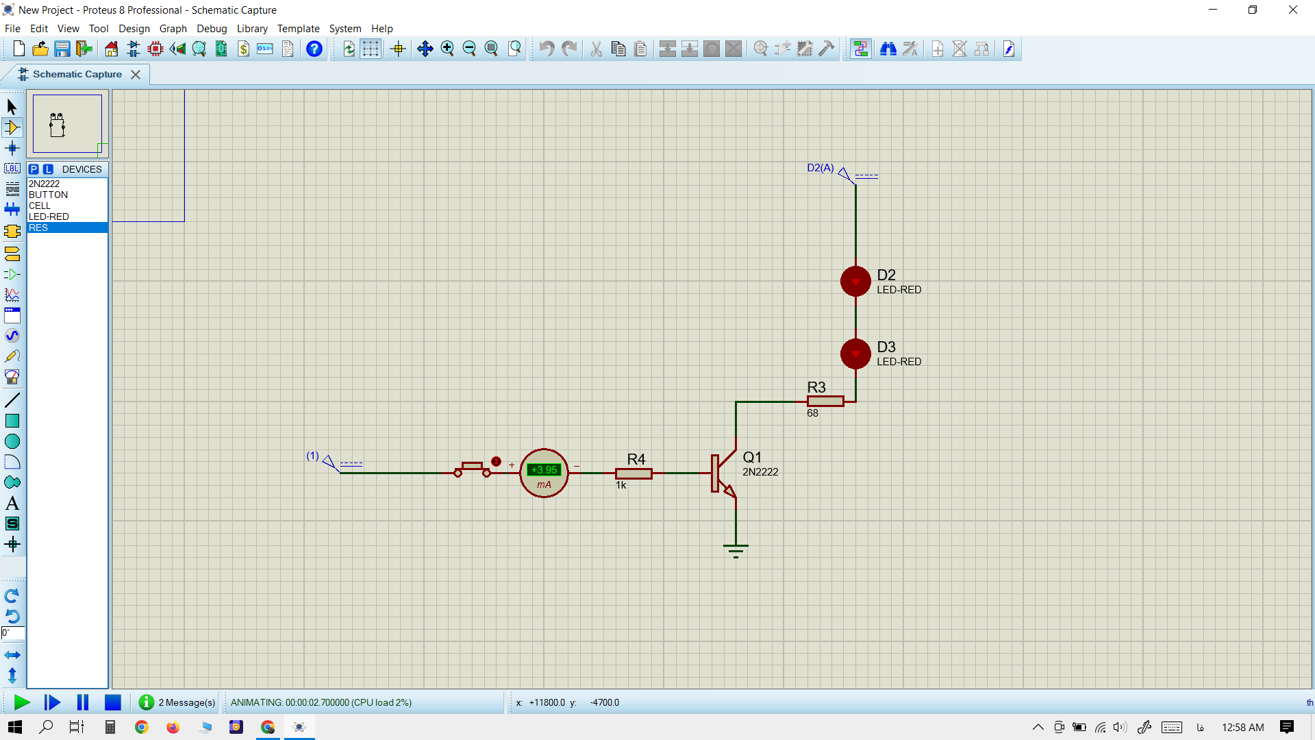Image resolution: width=1315 pixels, height=740 pixels.
Task: Select LED-RED in the devices list
Action: [67, 217]
